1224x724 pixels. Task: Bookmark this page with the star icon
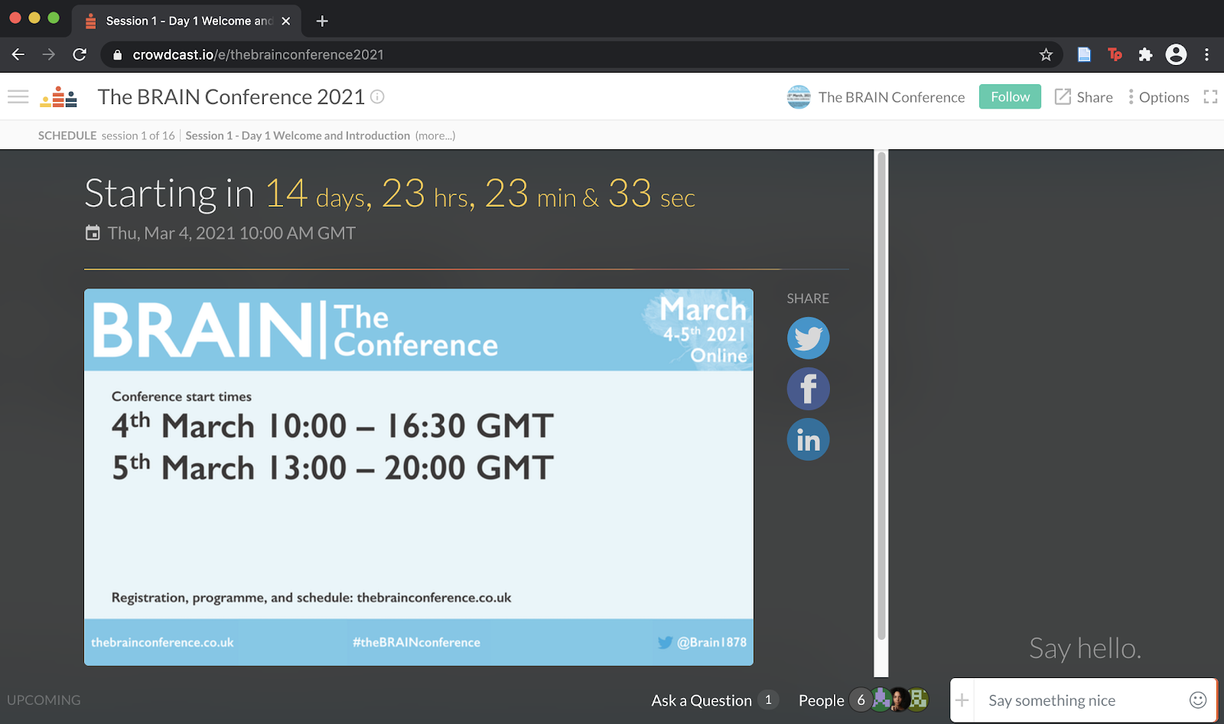[x=1046, y=54]
